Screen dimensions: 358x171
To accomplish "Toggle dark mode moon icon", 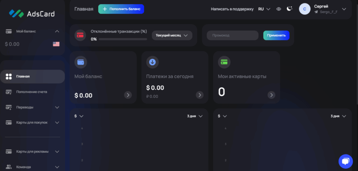I will (289, 9).
